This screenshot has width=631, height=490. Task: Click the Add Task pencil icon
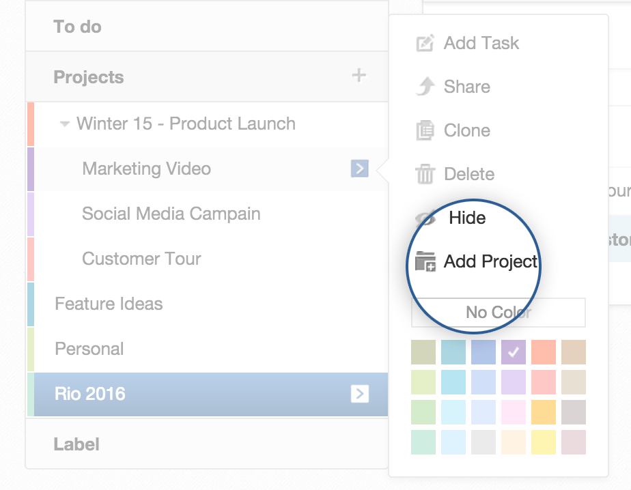pyautogui.click(x=425, y=44)
